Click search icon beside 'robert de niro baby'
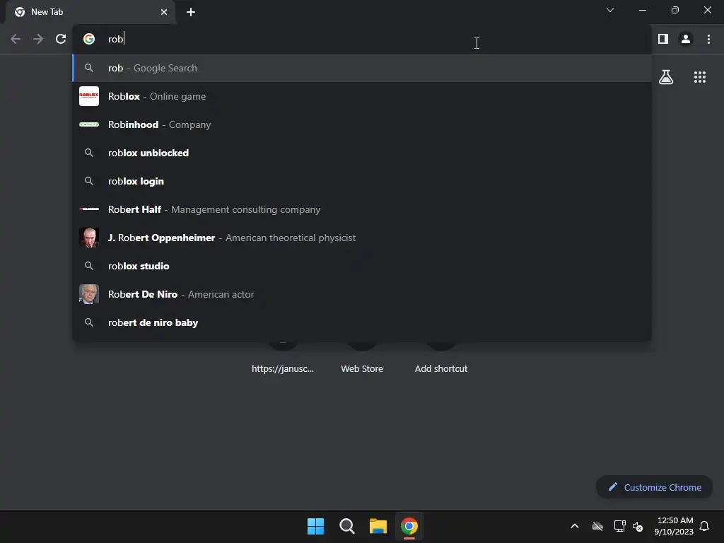Viewport: 724px width, 543px height. coord(89,322)
